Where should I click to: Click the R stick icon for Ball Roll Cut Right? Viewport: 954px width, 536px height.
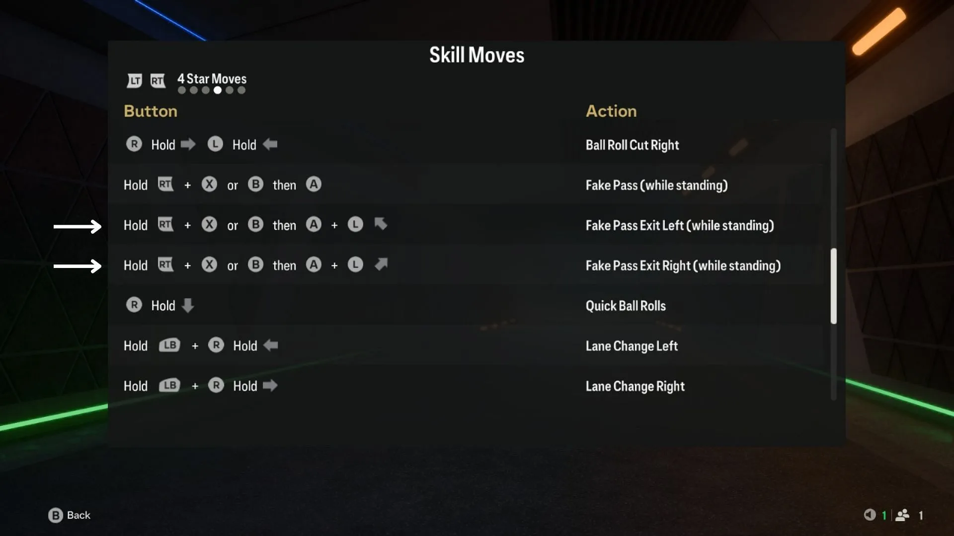pos(134,144)
